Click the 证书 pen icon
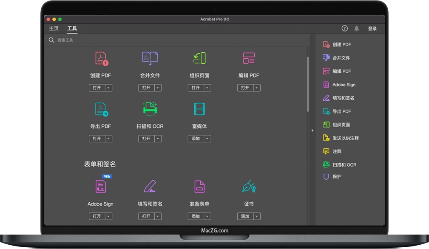Viewport: 429px width, 249px height. pos(248,186)
